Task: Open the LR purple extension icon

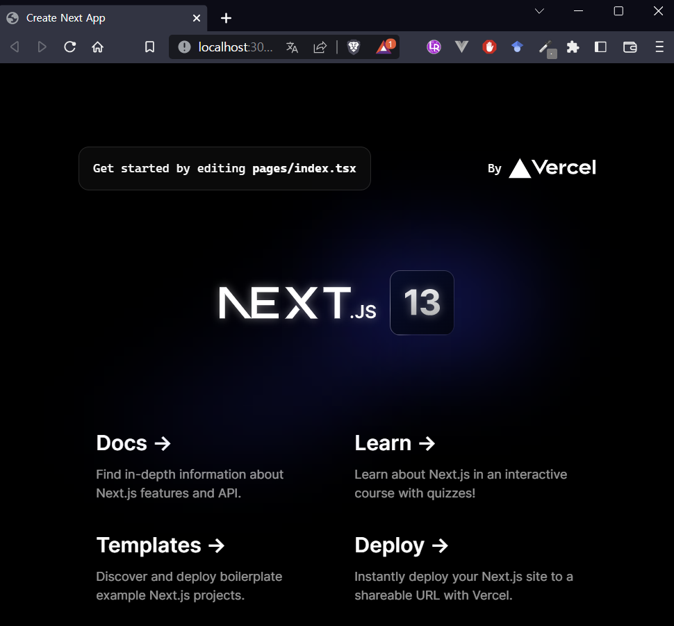Action: click(434, 47)
